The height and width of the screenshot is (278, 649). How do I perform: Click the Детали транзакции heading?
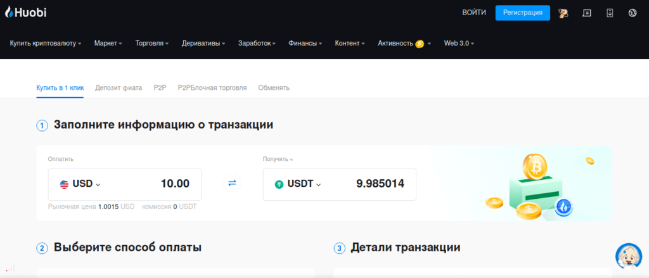point(406,248)
